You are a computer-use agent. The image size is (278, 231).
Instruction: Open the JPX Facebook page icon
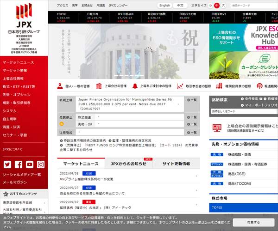[x=19, y=164]
